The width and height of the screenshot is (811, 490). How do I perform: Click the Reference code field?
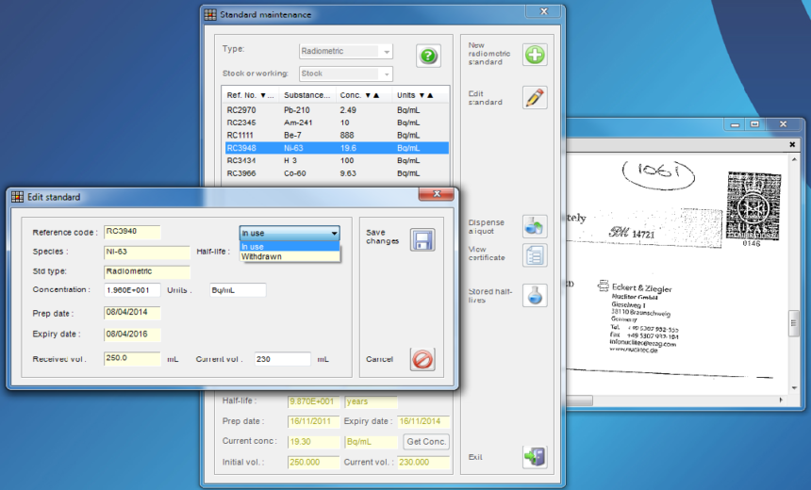132,232
